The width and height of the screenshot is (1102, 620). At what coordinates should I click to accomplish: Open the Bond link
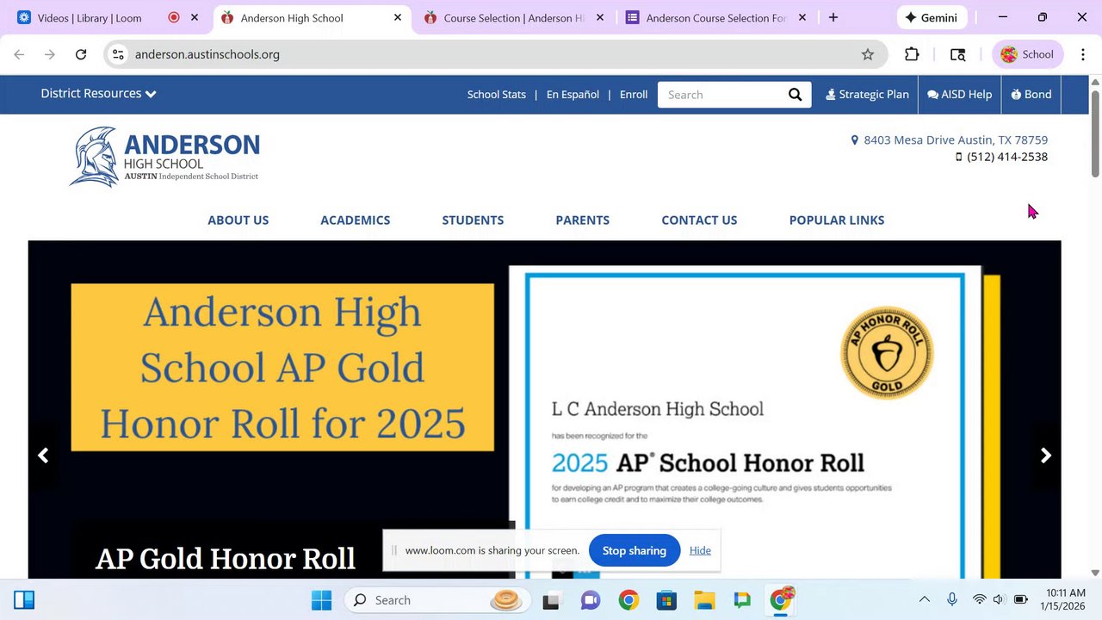[x=1031, y=95]
